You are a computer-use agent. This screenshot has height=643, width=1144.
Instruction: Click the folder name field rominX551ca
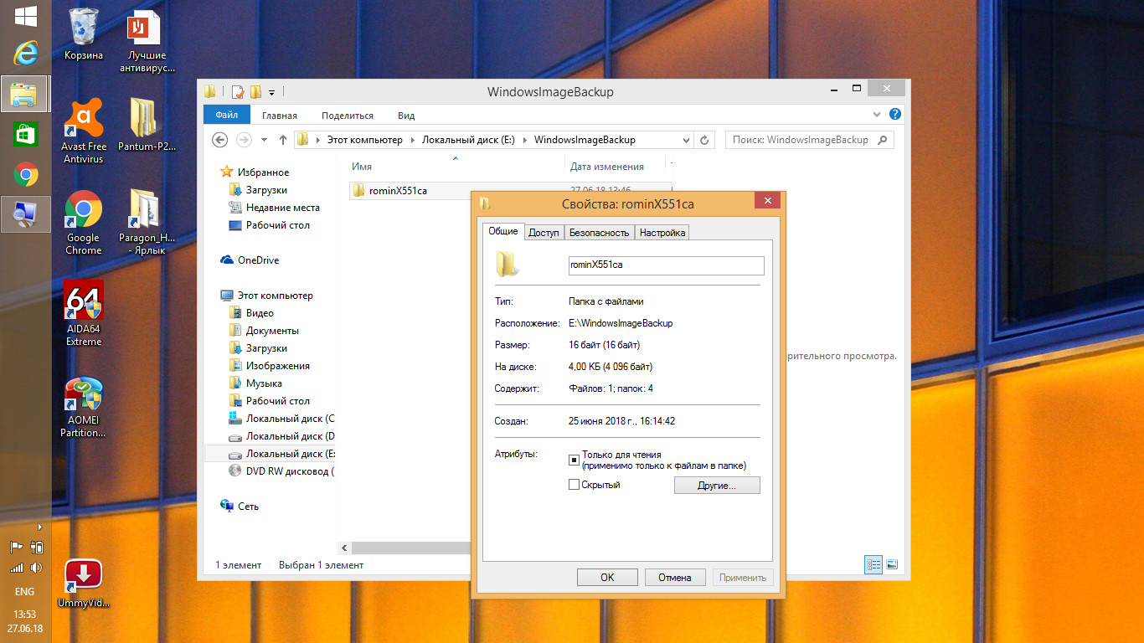666,265
